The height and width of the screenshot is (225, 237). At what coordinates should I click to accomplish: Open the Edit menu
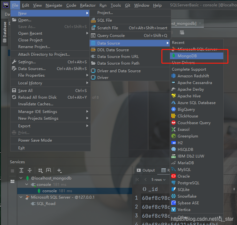26,5
